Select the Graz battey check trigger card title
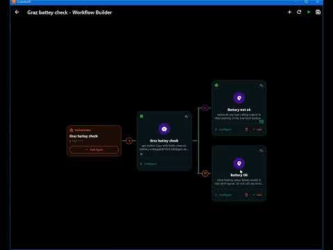 click(83, 136)
